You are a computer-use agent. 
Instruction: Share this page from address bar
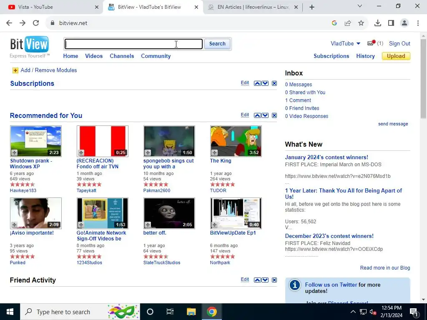pos(348,23)
